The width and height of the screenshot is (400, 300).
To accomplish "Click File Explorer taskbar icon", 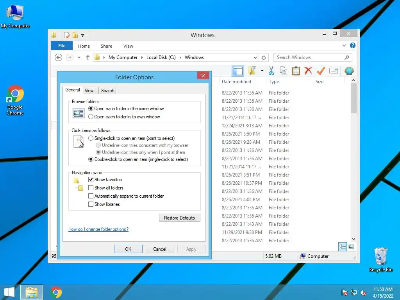I will (x=32, y=292).
